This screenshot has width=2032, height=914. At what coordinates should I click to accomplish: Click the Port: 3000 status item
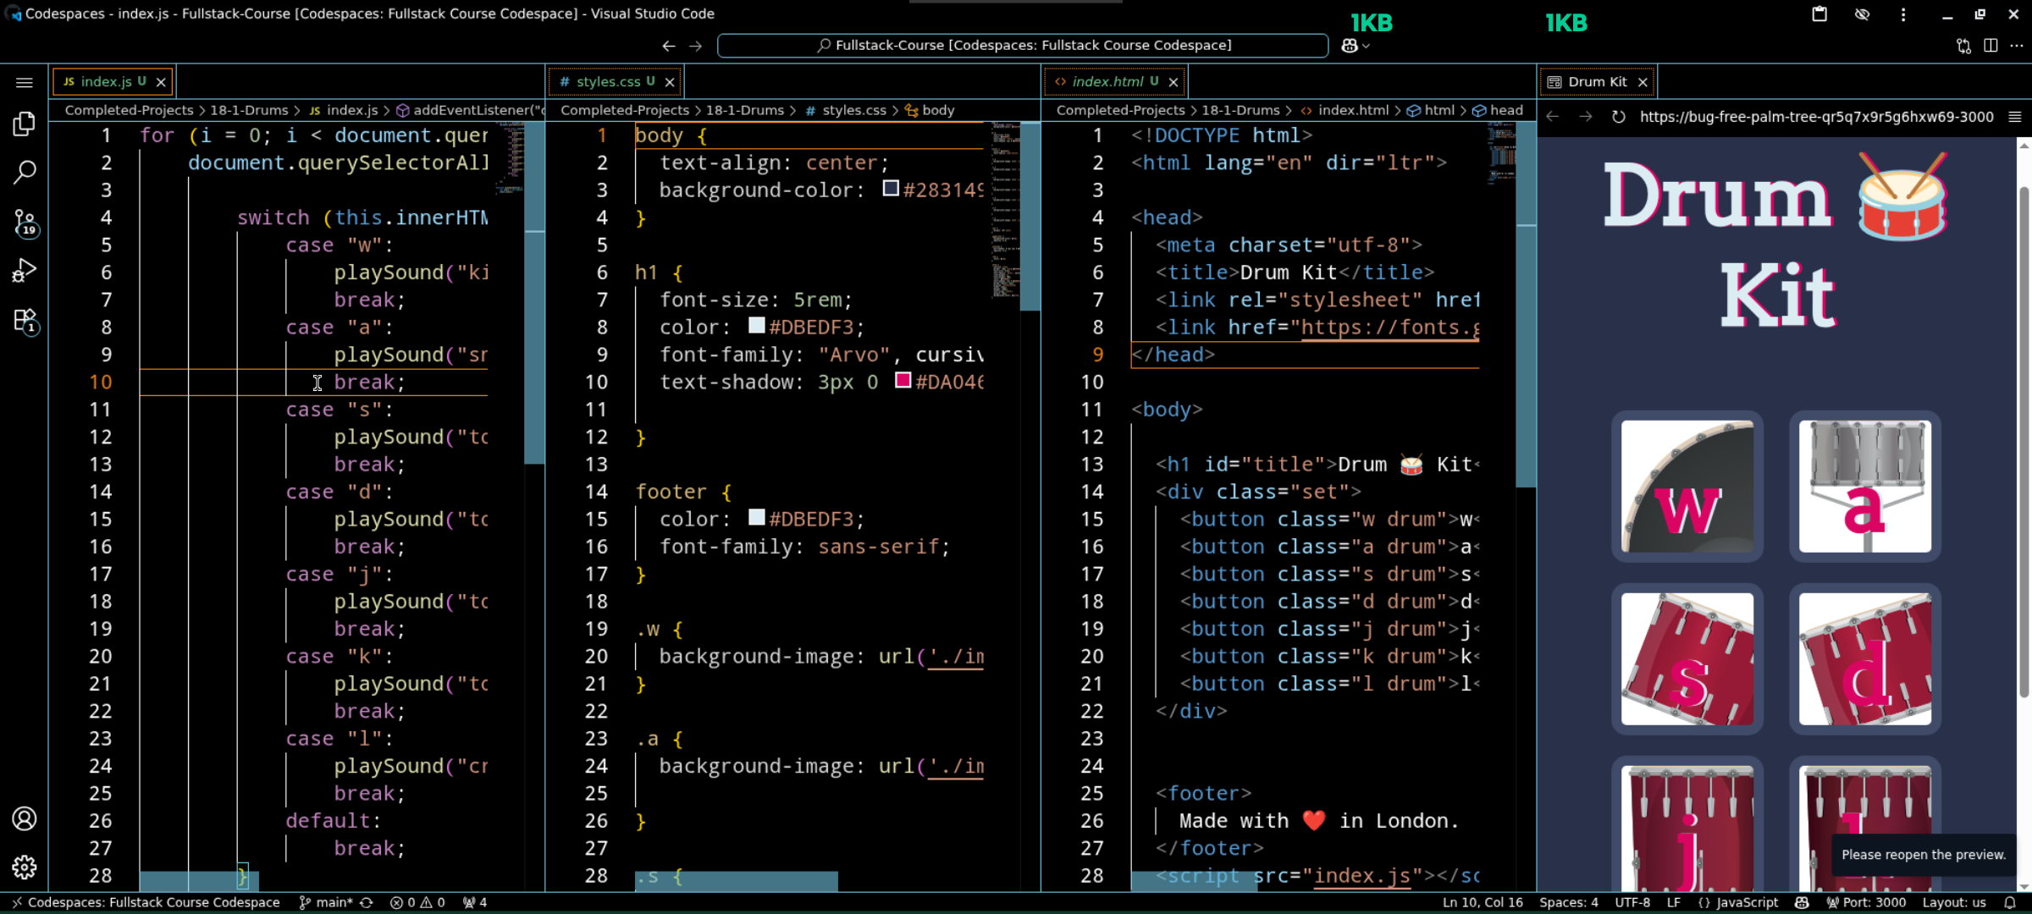[1865, 902]
